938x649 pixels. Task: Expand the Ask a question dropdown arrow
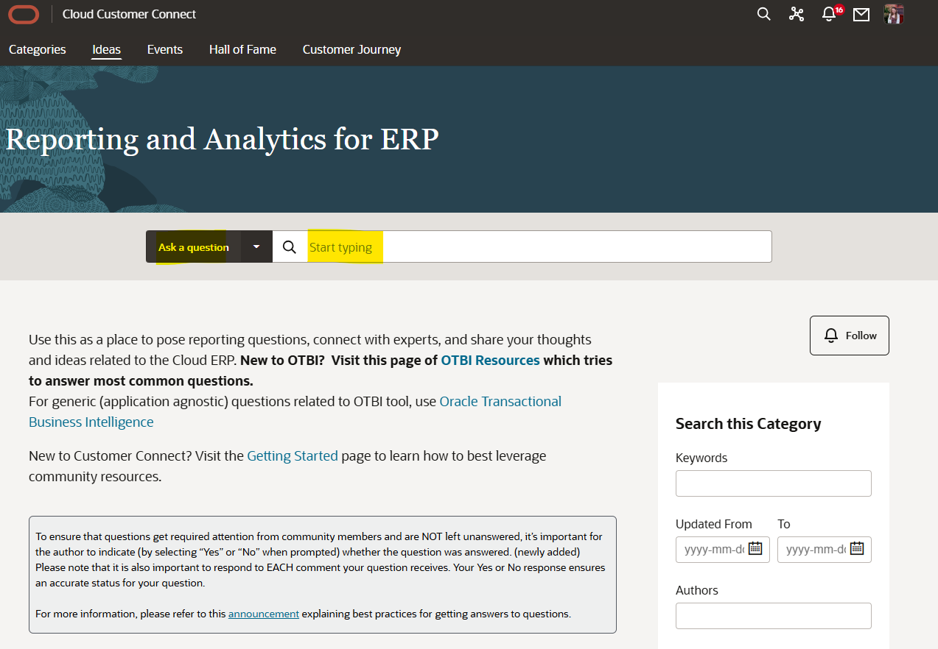tap(256, 247)
